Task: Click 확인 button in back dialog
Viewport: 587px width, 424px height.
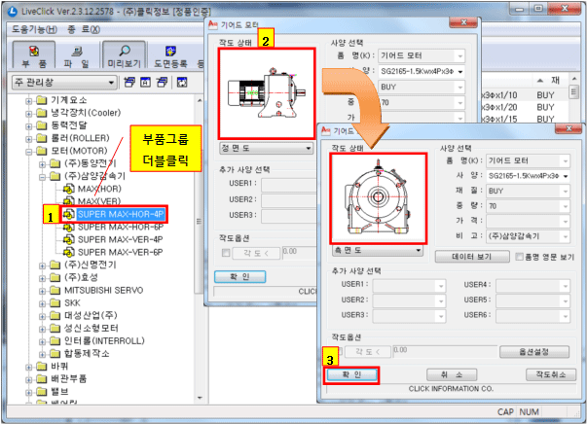Action: [x=240, y=277]
